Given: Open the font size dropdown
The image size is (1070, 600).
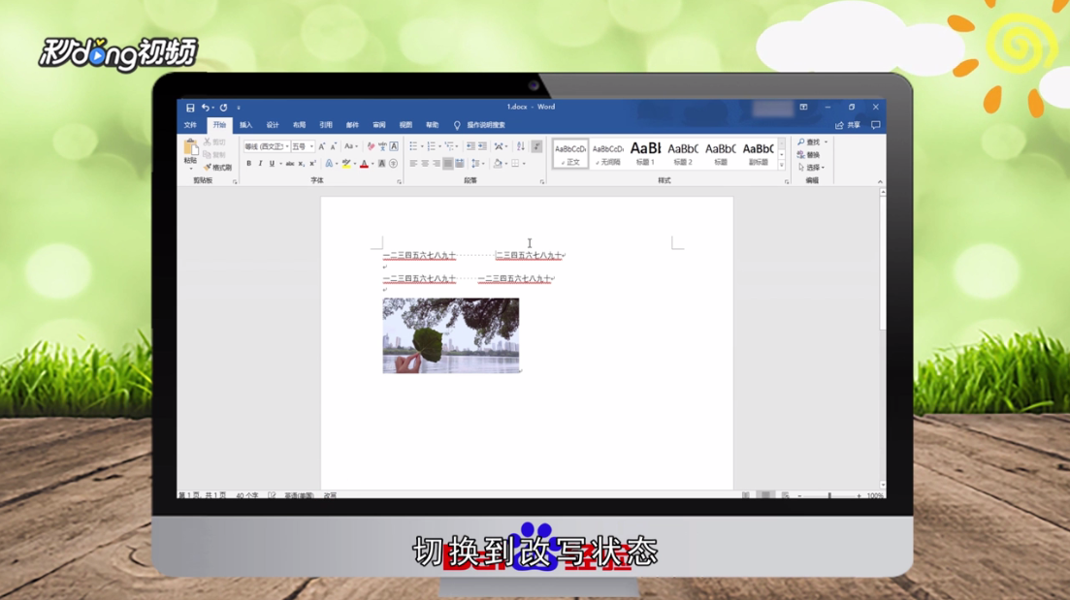Looking at the screenshot, I should click(312, 145).
